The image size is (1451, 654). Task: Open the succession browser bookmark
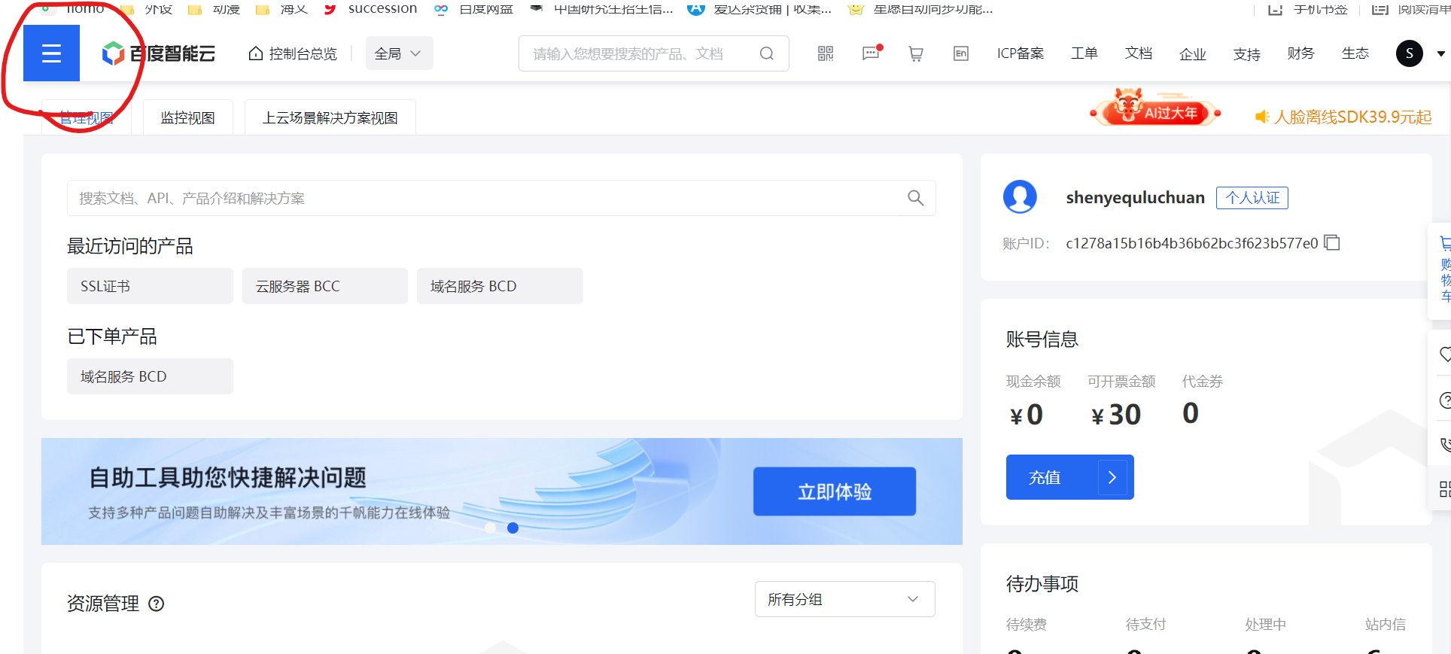click(x=370, y=8)
